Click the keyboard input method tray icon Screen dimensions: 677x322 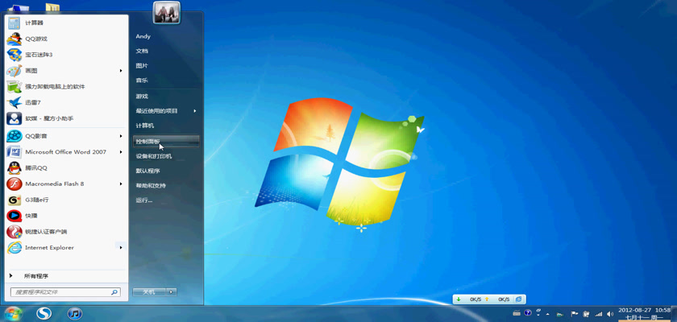click(x=517, y=313)
